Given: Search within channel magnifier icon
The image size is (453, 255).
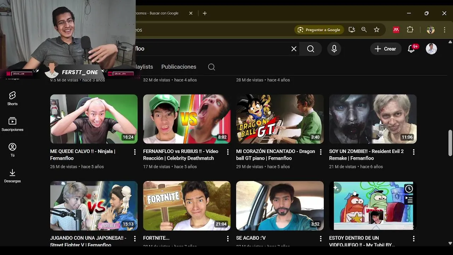Looking at the screenshot, I should coord(212,67).
